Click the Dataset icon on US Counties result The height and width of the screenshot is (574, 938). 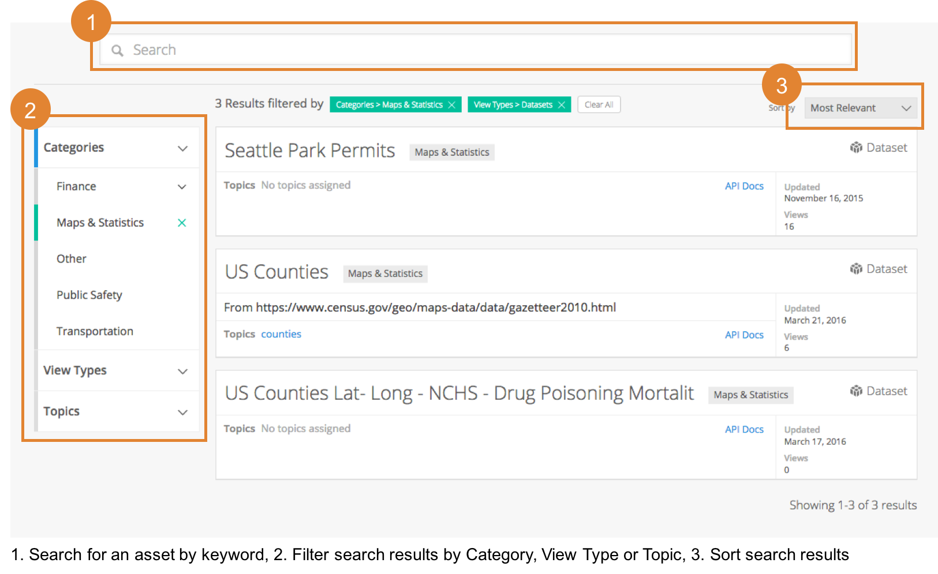coord(856,269)
